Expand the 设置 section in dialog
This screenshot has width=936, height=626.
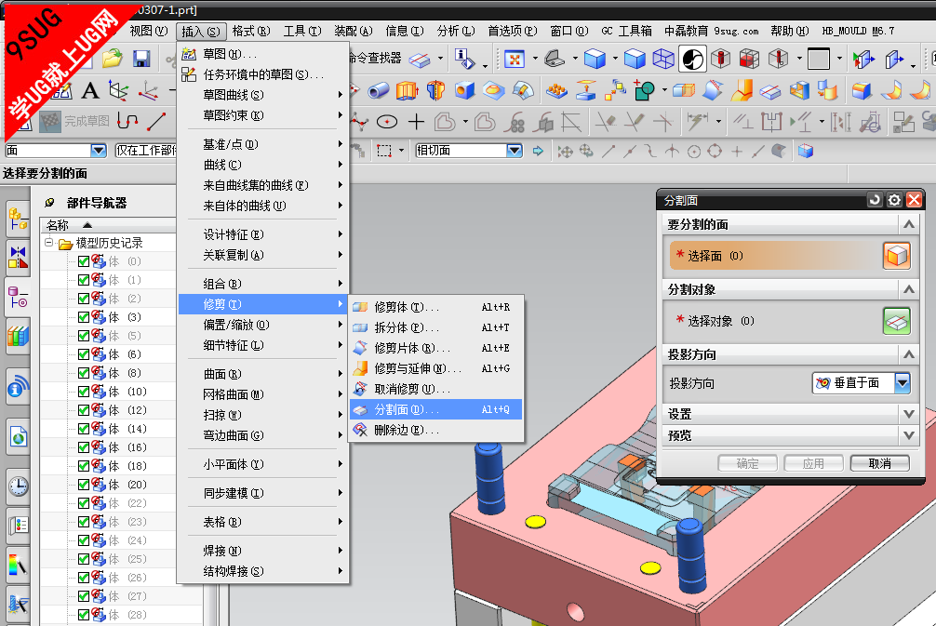click(x=908, y=414)
